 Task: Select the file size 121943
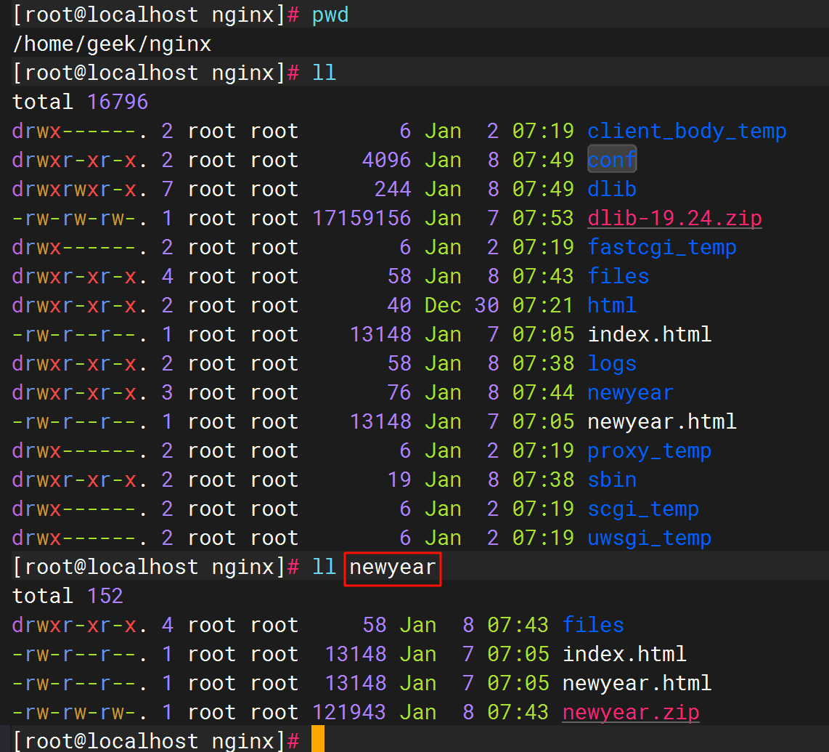[349, 712]
